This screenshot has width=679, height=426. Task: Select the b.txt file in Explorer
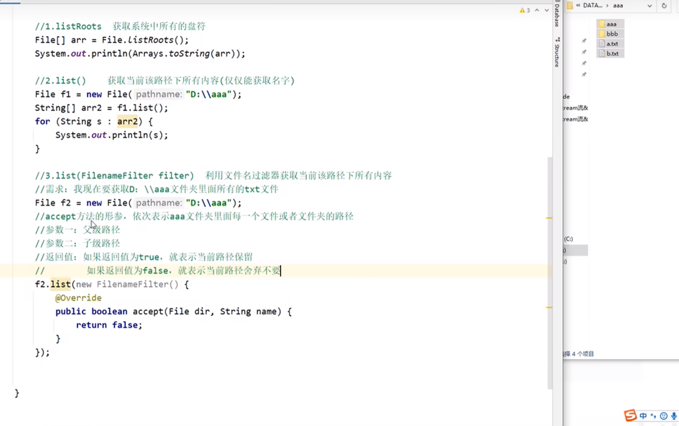pos(611,53)
